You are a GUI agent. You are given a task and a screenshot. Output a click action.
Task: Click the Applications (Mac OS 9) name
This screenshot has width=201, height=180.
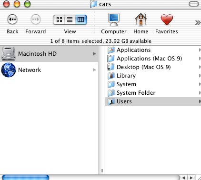149,59
